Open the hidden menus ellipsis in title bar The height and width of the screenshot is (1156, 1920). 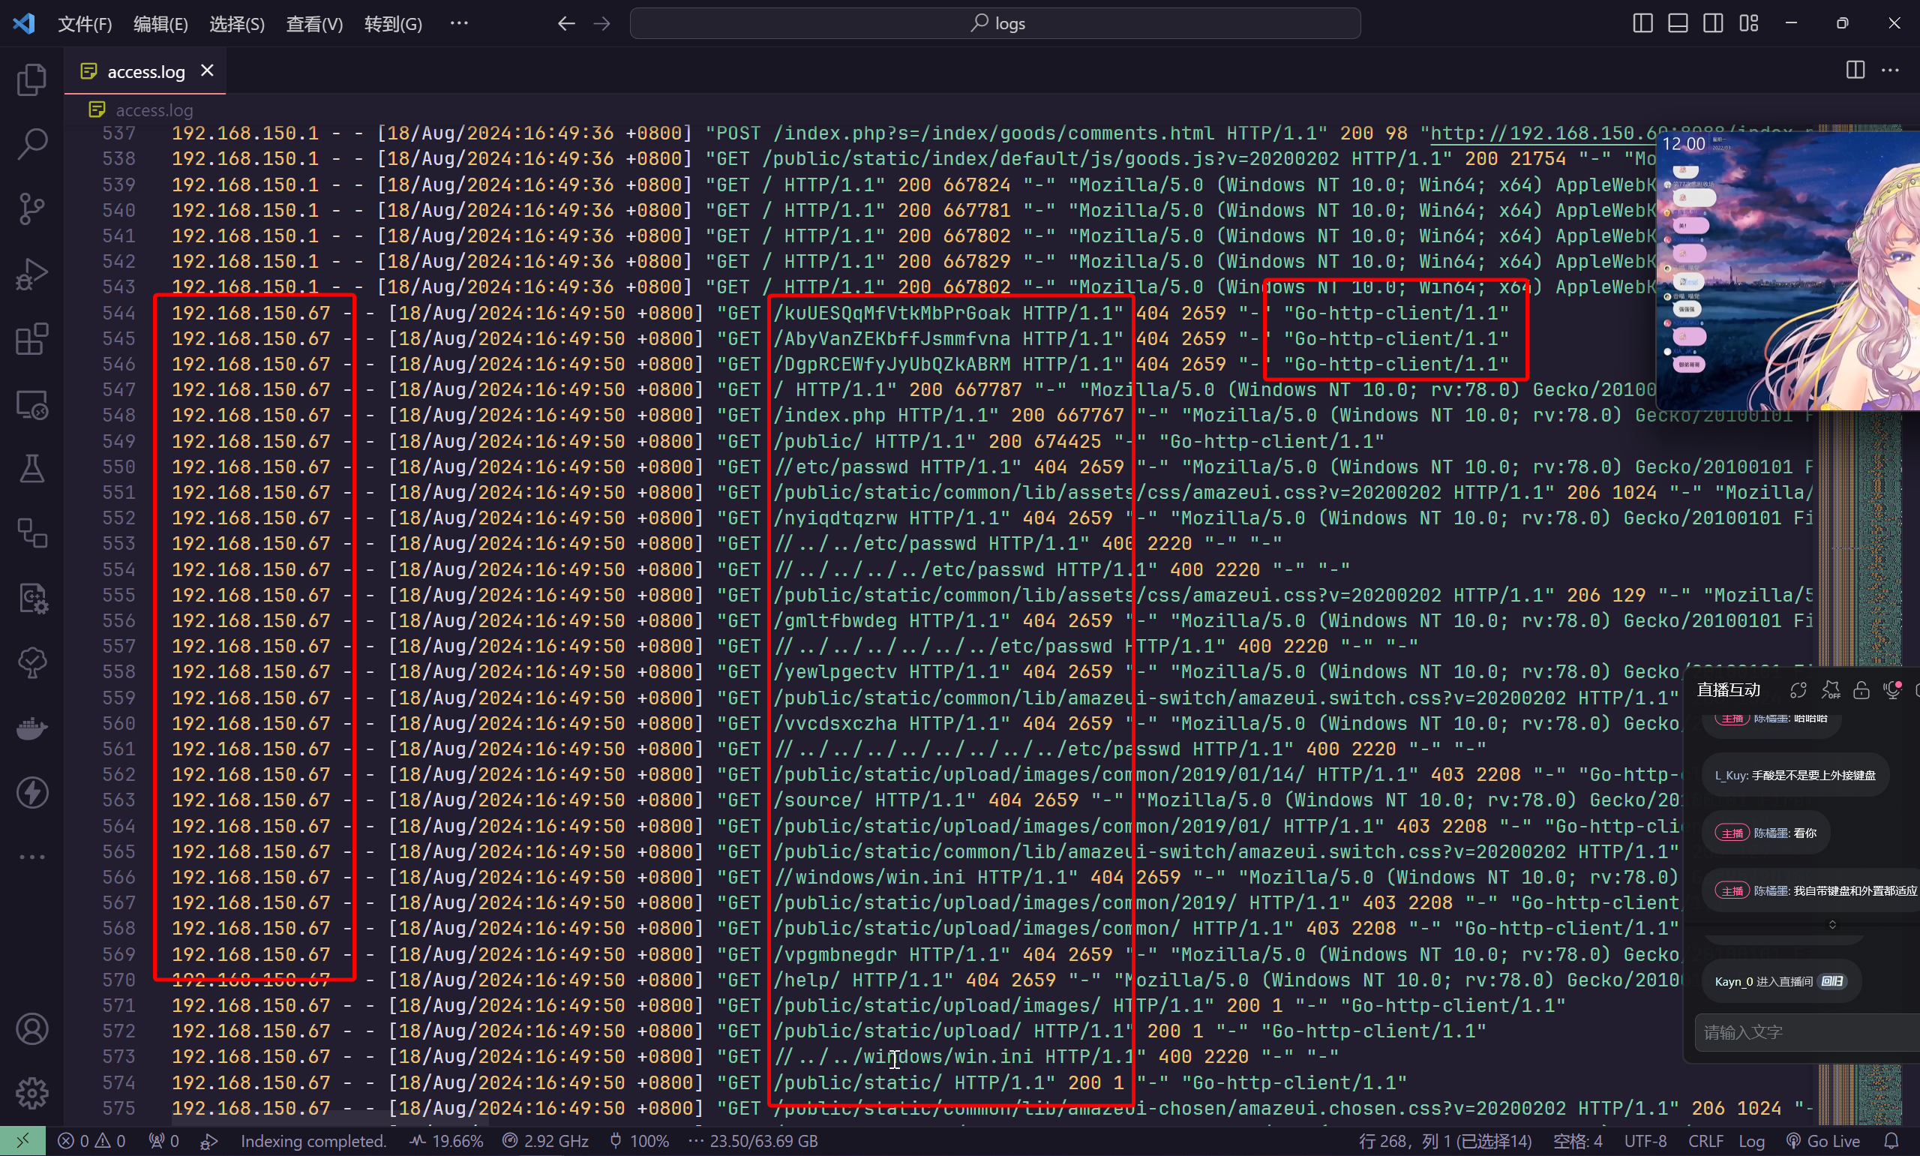[x=459, y=23]
